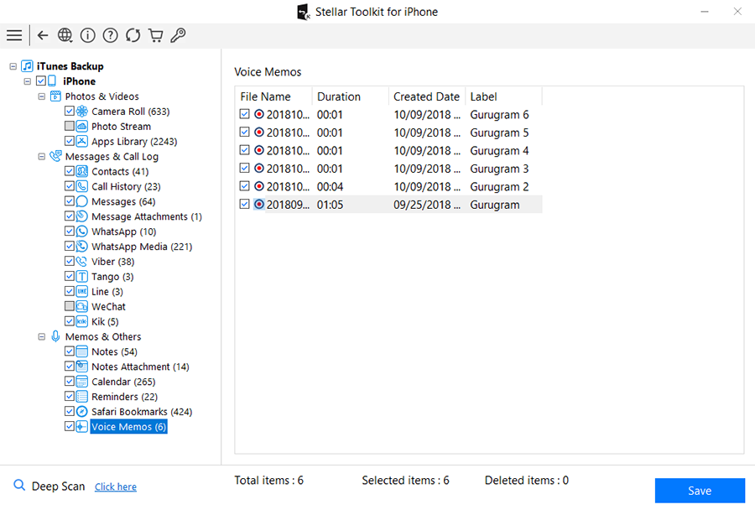This screenshot has width=755, height=515.
Task: Click the Viber icon
Action: [x=82, y=262]
